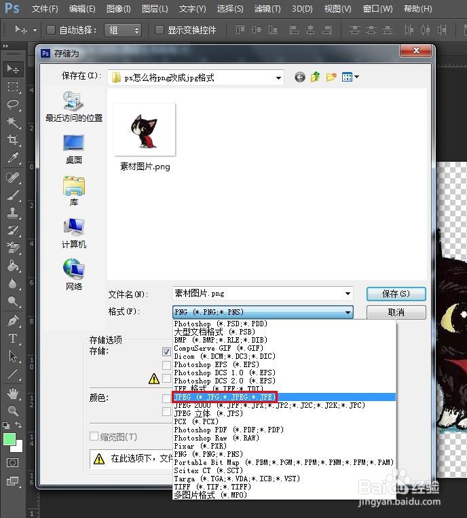Select the 素材图片.png file thumbnail

145,129
